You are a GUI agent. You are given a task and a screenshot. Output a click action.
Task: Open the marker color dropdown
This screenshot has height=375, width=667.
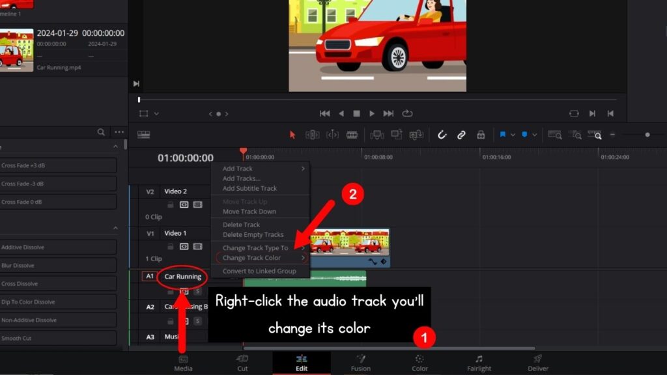pos(535,135)
